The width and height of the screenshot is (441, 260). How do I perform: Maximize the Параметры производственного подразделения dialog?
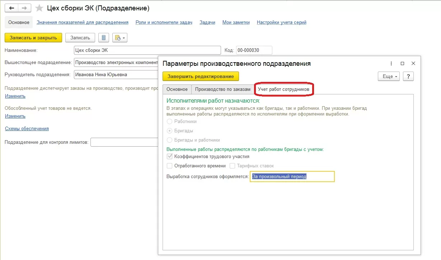point(403,63)
